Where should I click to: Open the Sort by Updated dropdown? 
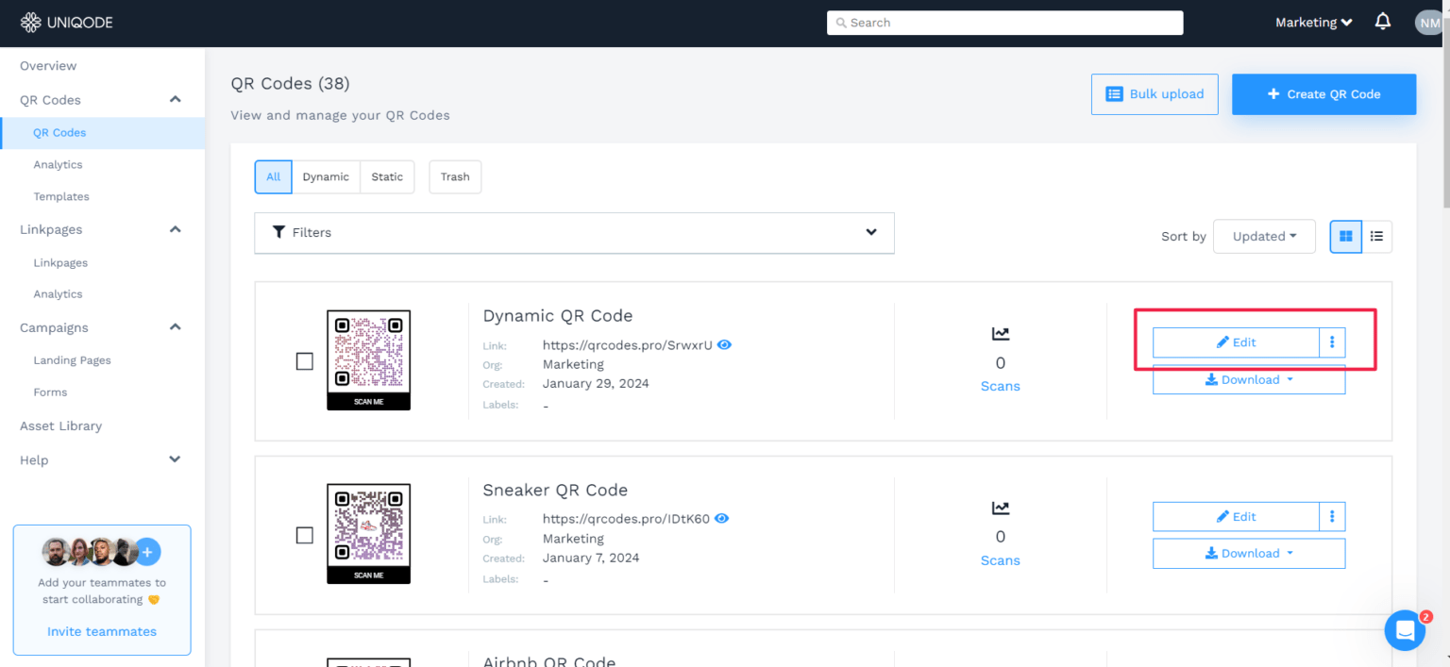pos(1264,236)
